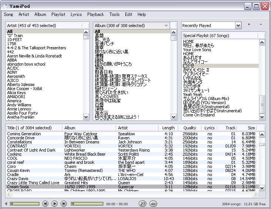
Task: Open the Playlist menu
Action: point(58,14)
